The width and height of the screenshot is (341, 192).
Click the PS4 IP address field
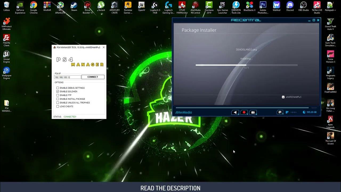pyautogui.click(x=67, y=77)
